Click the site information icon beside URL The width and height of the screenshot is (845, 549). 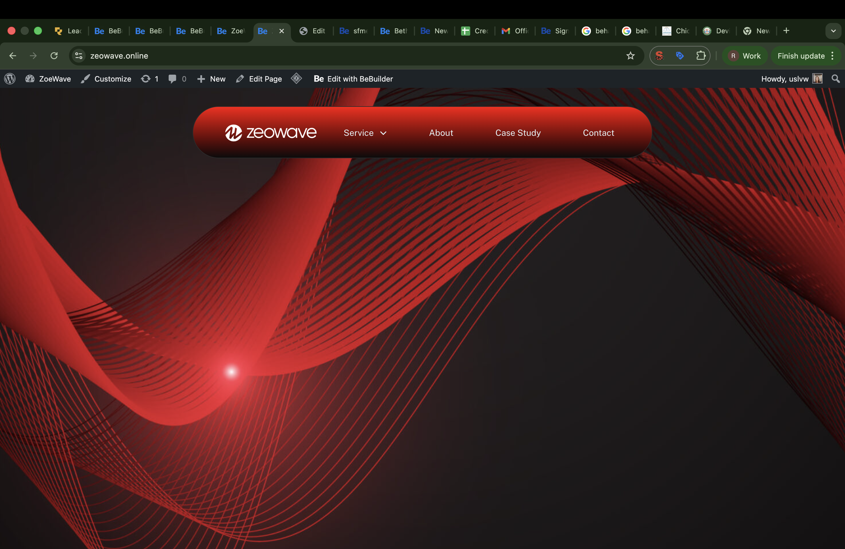pyautogui.click(x=79, y=56)
